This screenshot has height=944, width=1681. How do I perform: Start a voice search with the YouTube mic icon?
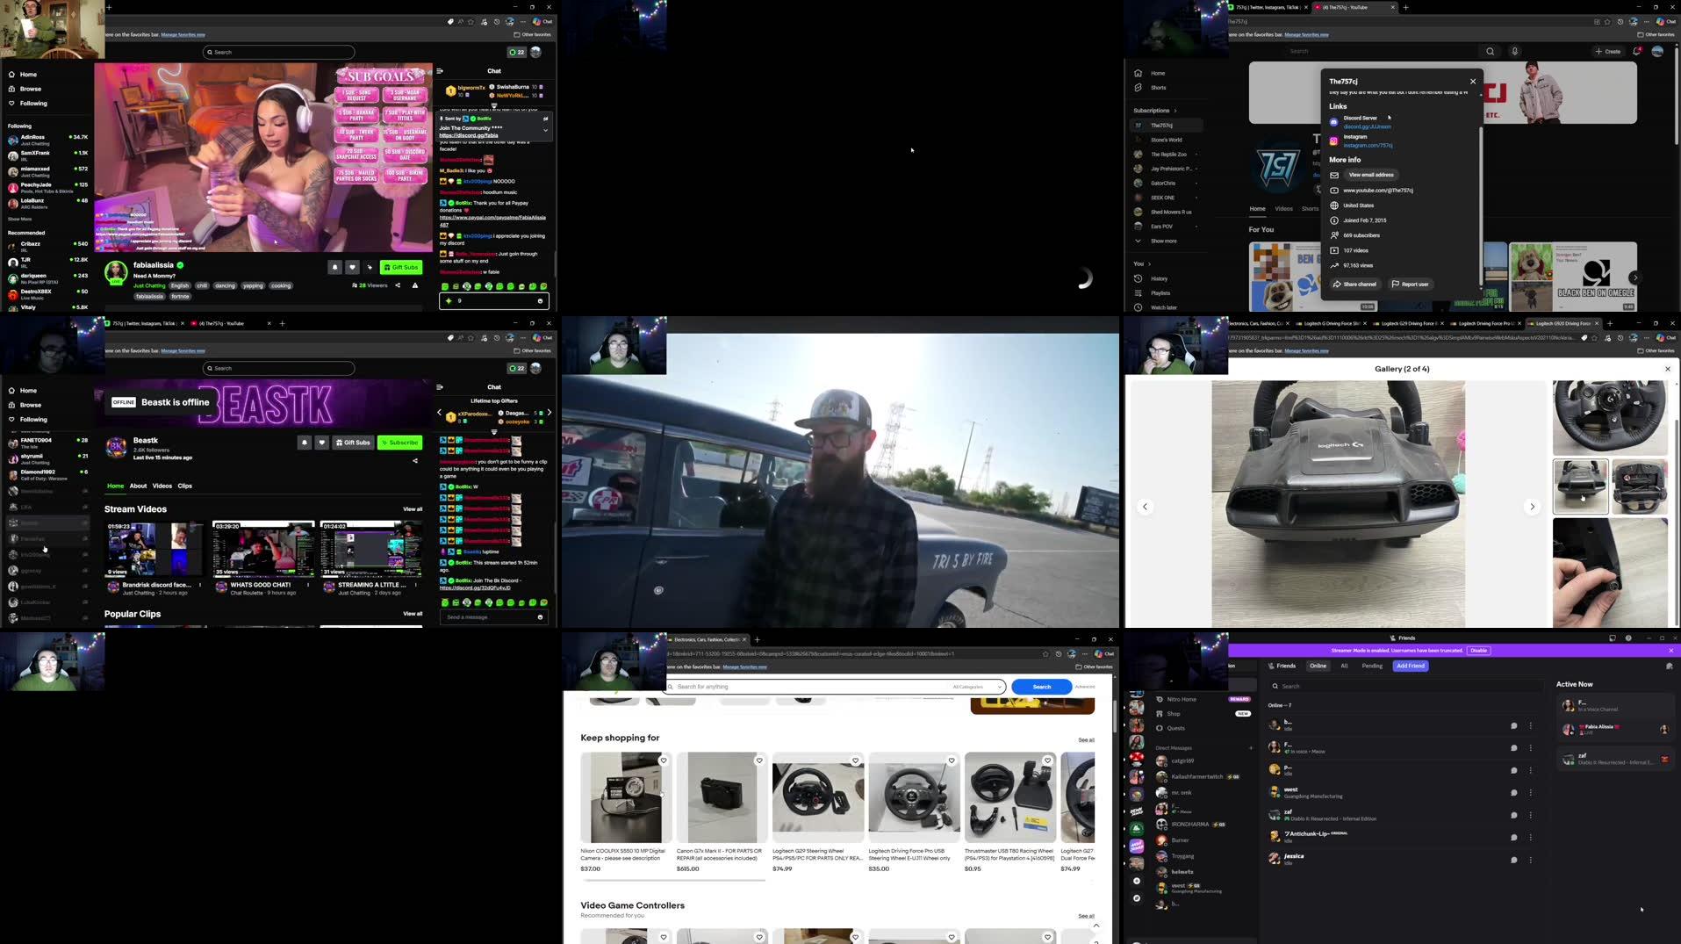click(x=1515, y=51)
